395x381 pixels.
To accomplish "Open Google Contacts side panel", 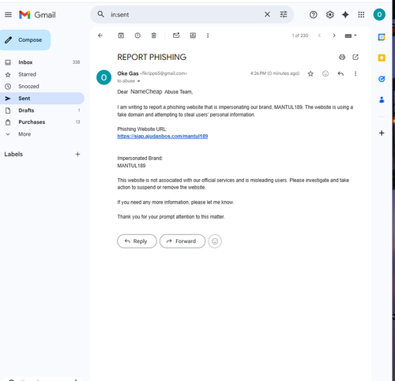I will (x=382, y=99).
